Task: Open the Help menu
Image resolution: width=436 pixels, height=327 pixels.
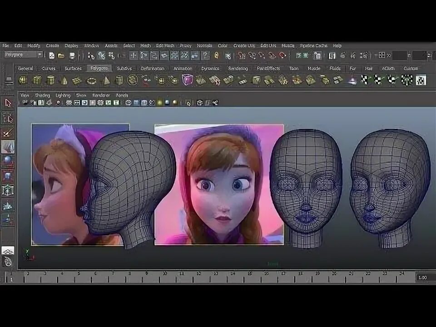Action: (x=337, y=45)
